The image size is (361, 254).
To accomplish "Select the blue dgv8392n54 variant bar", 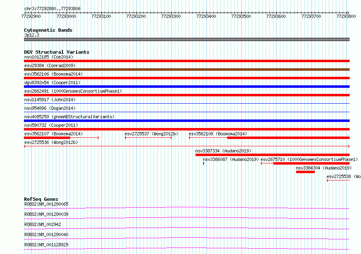I will coord(187,87).
